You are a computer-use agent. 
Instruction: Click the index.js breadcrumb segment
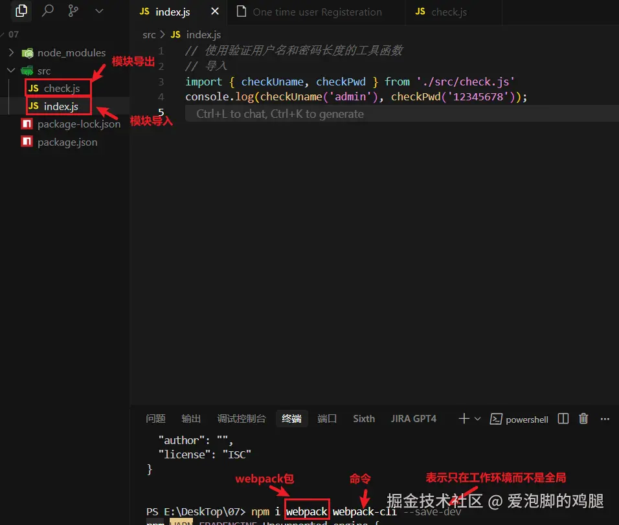(203, 35)
